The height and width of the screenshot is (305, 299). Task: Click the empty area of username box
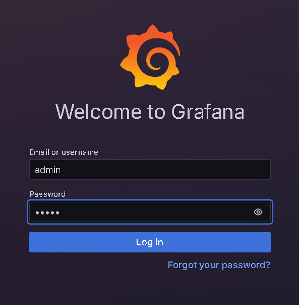coord(165,169)
